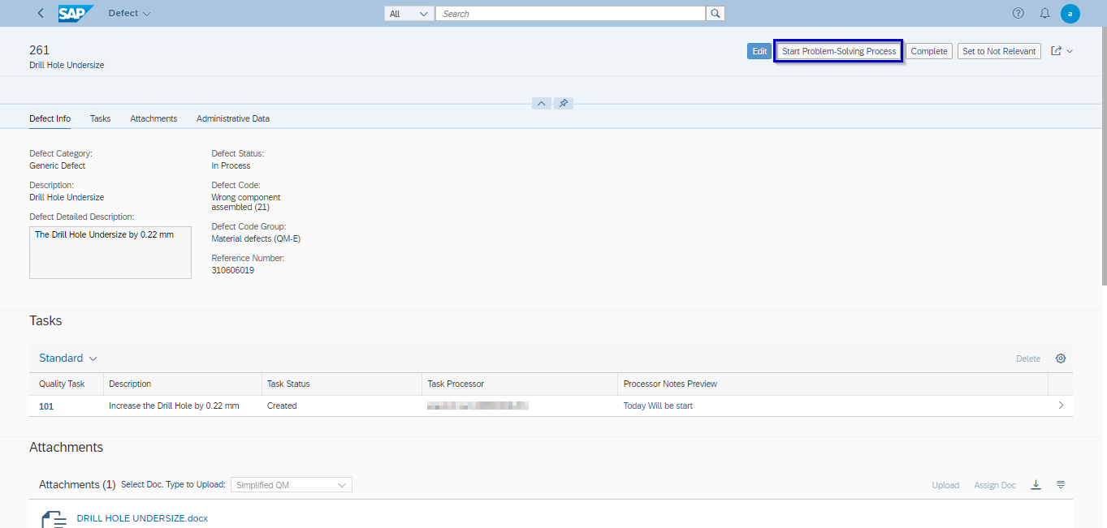This screenshot has height=528, width=1107.
Task: Open the Defect app title dropdown
Action: (x=128, y=13)
